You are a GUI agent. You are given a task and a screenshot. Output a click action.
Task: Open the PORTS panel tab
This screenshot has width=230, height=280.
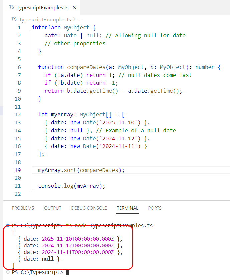155,208
